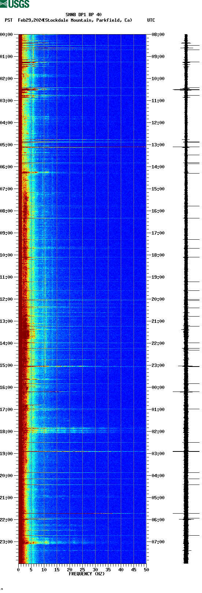202x593 pixels.
Task: Click the broadband event streak near 19:00 PST
Action: 82,451
